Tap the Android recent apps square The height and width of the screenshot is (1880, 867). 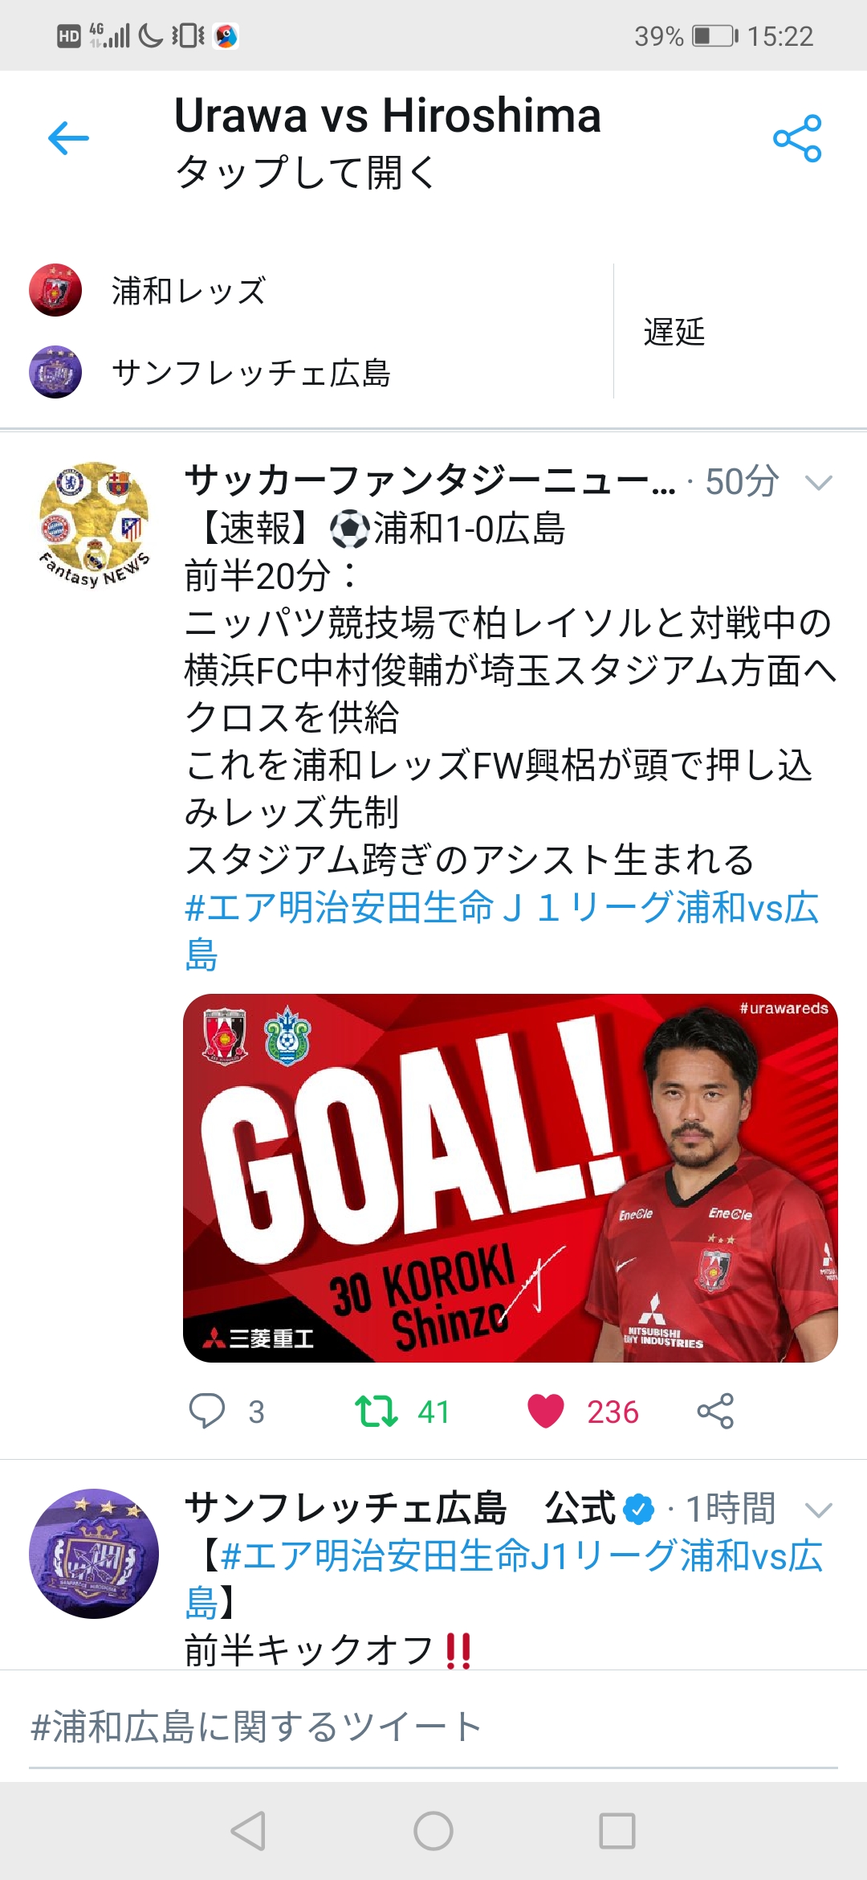click(x=617, y=1832)
